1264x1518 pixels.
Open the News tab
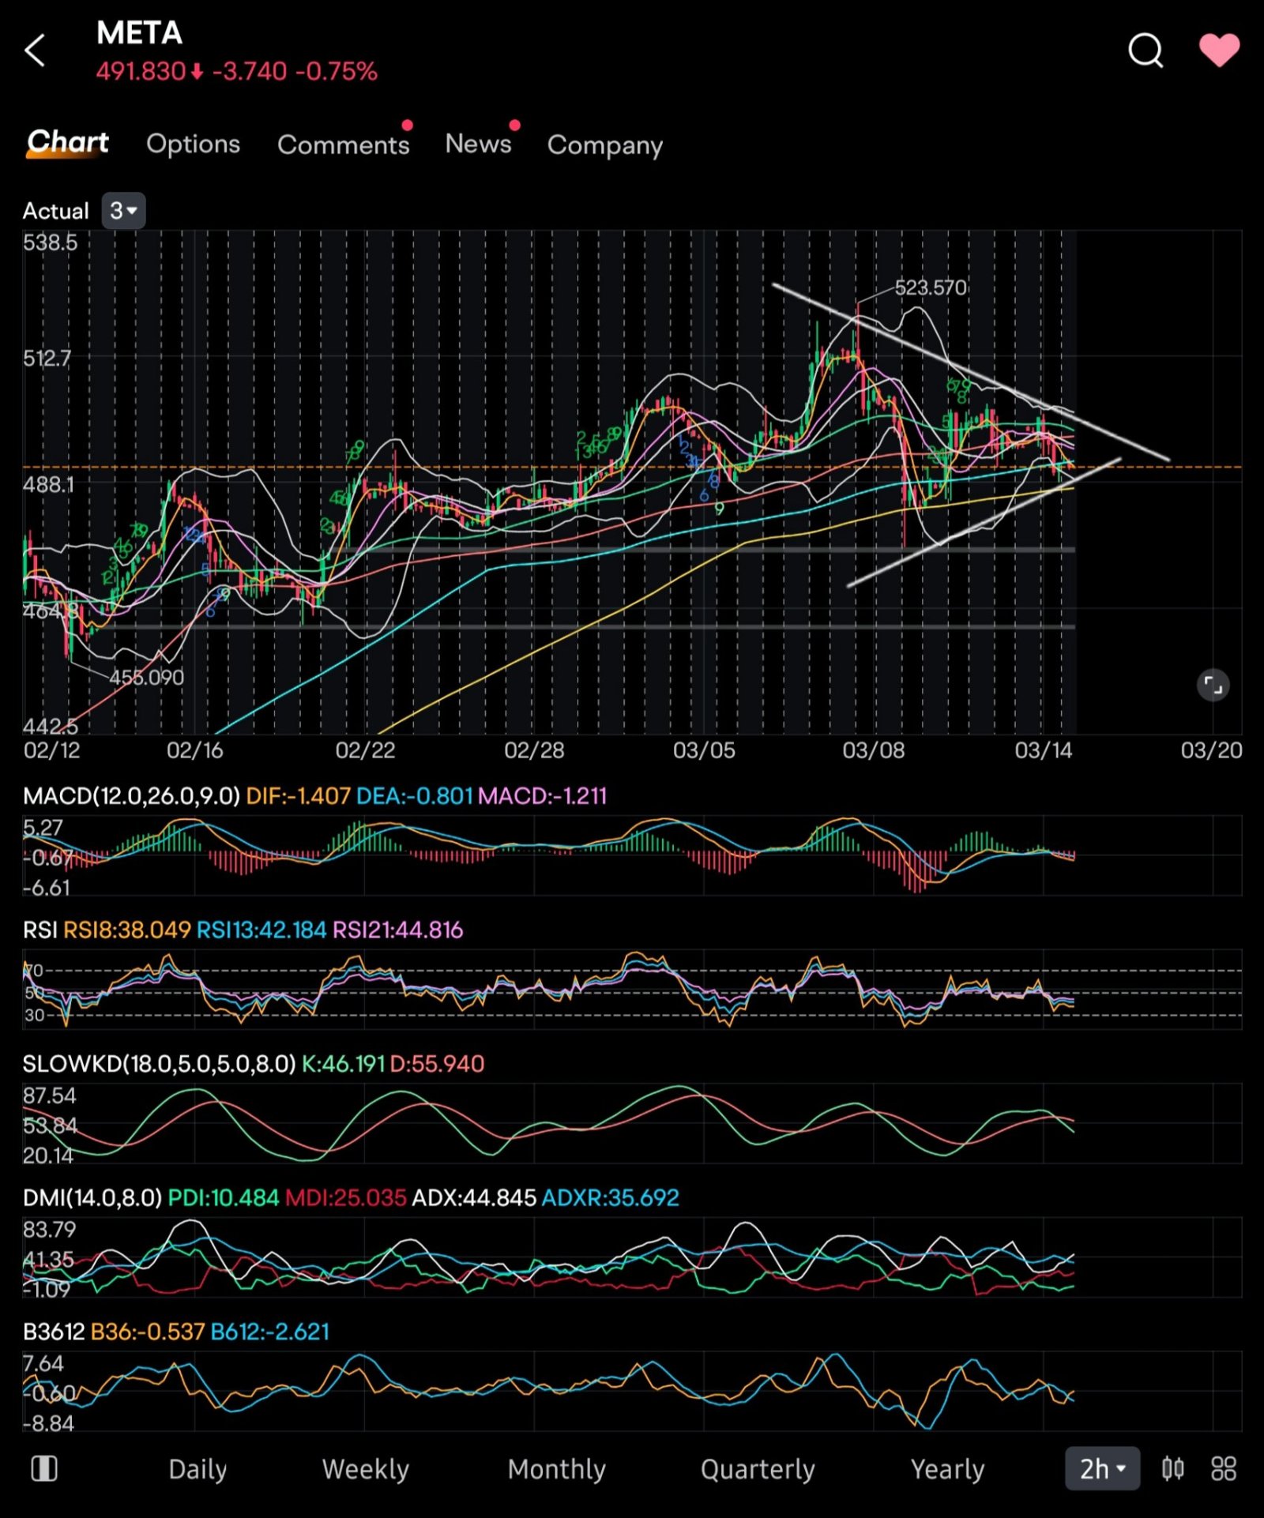479,144
